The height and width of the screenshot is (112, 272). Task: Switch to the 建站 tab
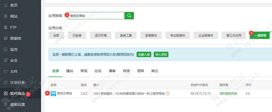pos(70,71)
